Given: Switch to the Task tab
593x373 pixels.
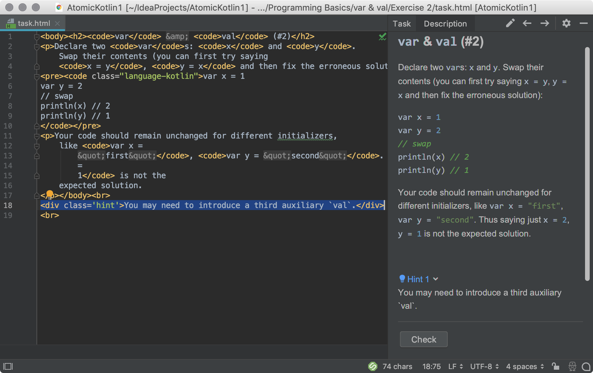Looking at the screenshot, I should click(x=402, y=24).
